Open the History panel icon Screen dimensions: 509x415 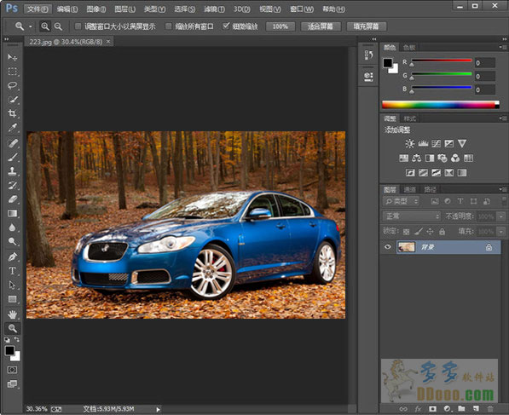tap(368, 55)
